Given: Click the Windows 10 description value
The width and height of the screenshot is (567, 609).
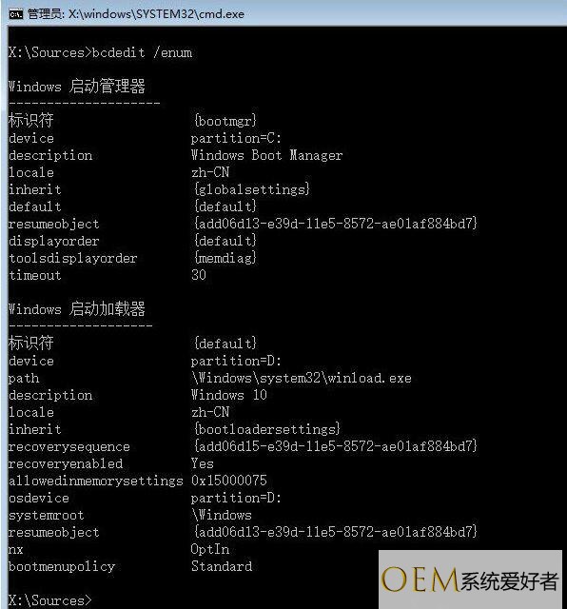Looking at the screenshot, I should pyautogui.click(x=228, y=395).
